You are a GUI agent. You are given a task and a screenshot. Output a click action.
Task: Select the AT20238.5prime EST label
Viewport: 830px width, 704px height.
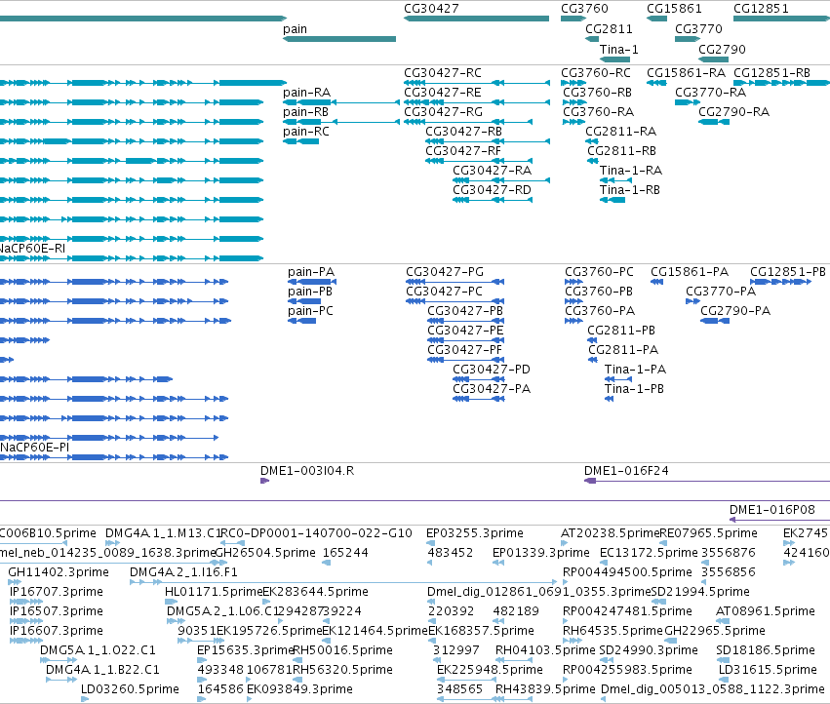pyautogui.click(x=611, y=533)
